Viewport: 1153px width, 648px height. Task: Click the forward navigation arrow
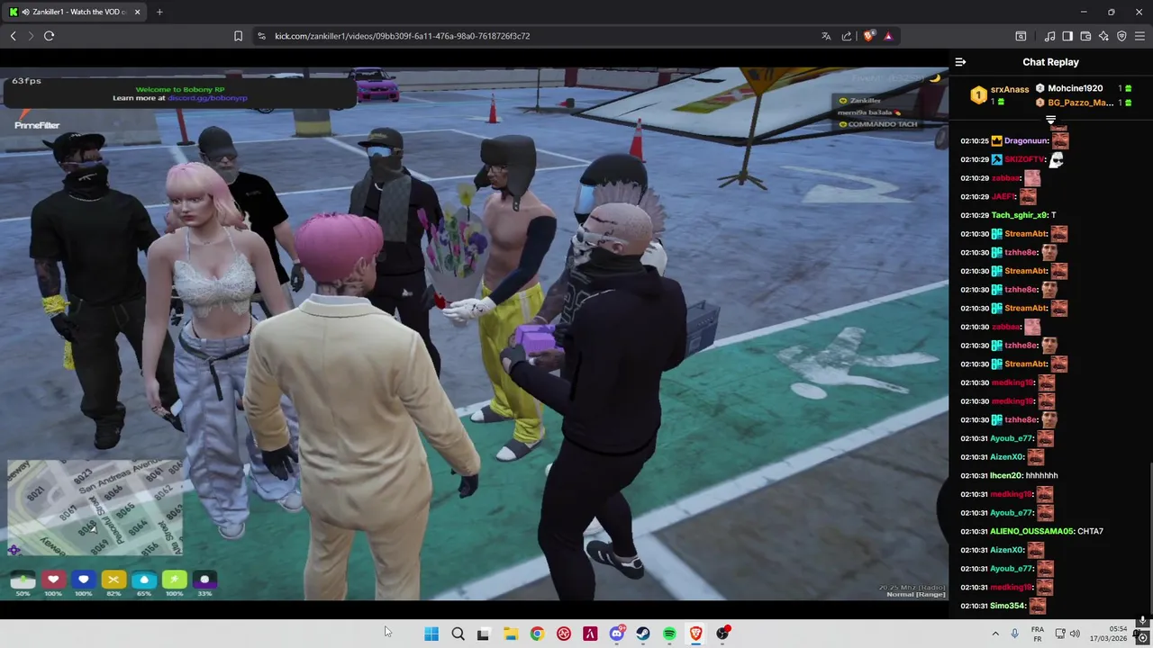pyautogui.click(x=31, y=36)
